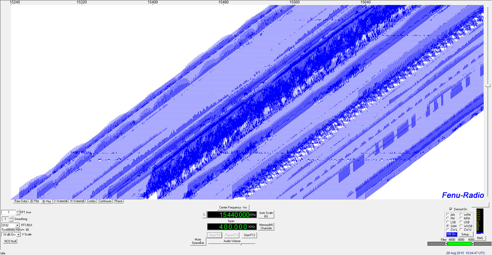Increment FFT Ave with the up arrow

(18, 210)
